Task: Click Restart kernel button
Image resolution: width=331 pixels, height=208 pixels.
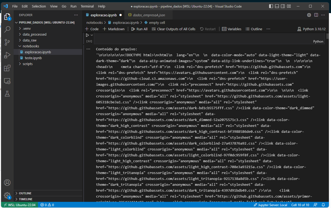Action: click(208, 29)
